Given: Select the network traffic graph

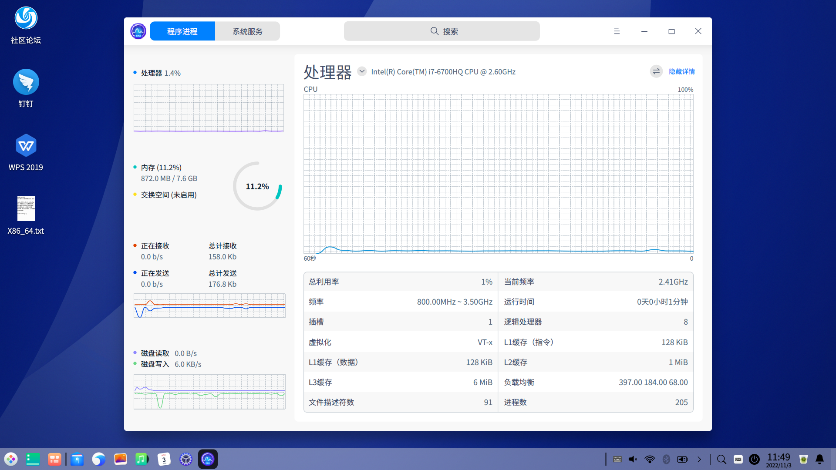Looking at the screenshot, I should pyautogui.click(x=209, y=305).
